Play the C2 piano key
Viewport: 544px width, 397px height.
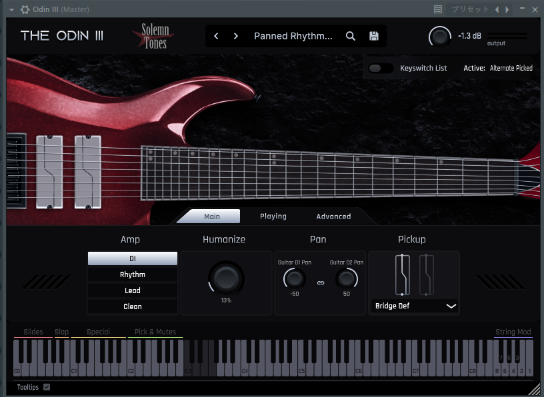[131, 370]
